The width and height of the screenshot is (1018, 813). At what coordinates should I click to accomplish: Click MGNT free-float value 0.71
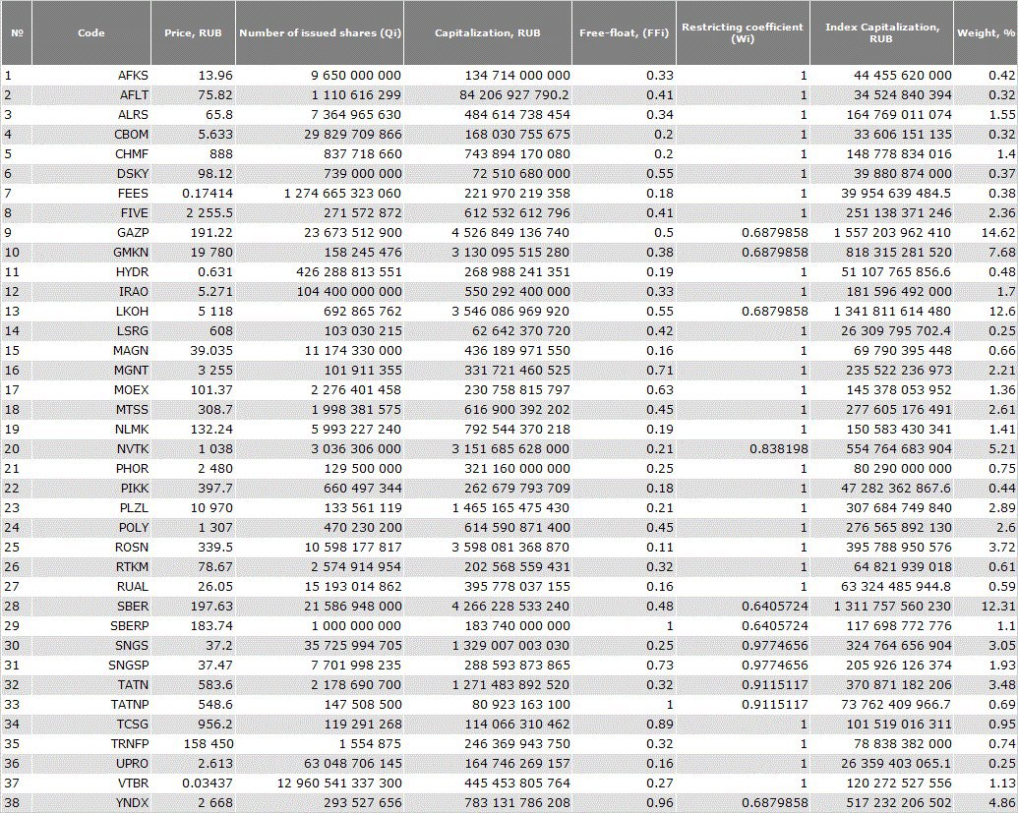coord(660,370)
